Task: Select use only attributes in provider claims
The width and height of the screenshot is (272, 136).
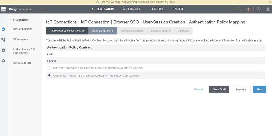Action: pos(49,75)
